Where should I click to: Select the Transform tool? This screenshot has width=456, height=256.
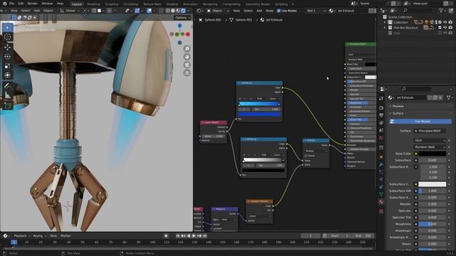(8, 75)
